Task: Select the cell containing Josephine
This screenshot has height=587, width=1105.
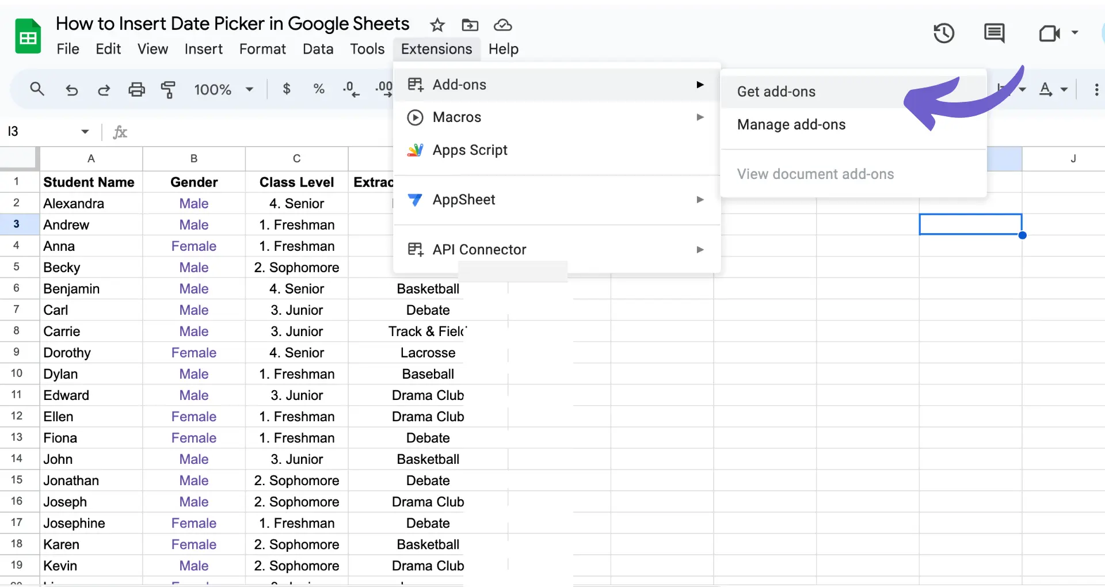Action: [x=91, y=523]
